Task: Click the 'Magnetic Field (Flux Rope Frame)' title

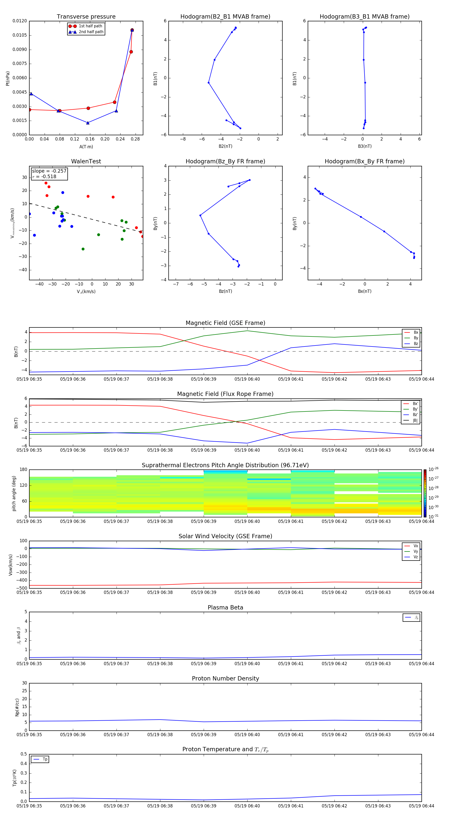Action: tap(225, 394)
